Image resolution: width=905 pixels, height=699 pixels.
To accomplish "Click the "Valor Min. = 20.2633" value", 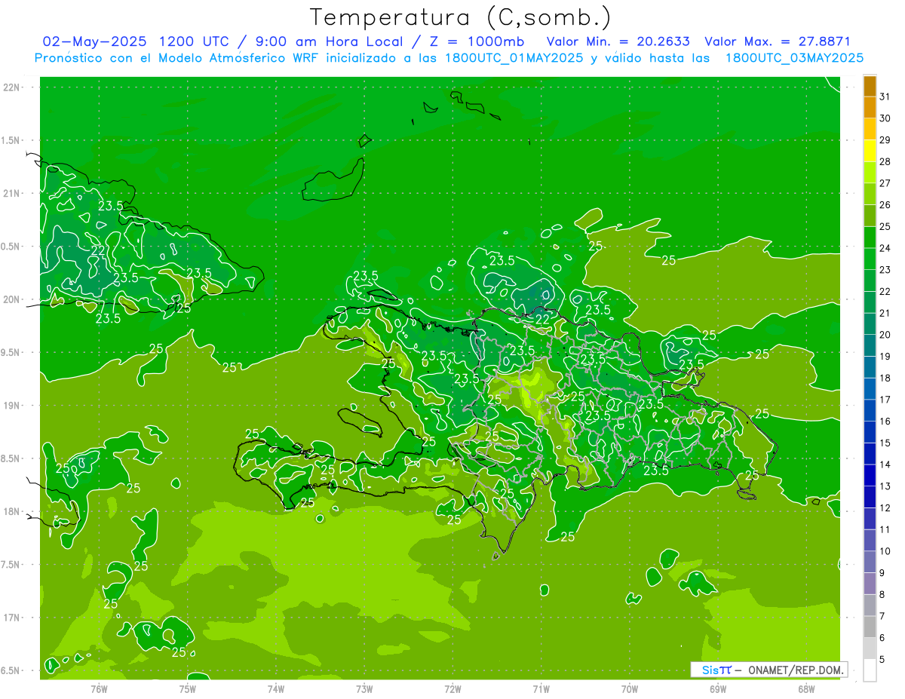I will pyautogui.click(x=618, y=41).
